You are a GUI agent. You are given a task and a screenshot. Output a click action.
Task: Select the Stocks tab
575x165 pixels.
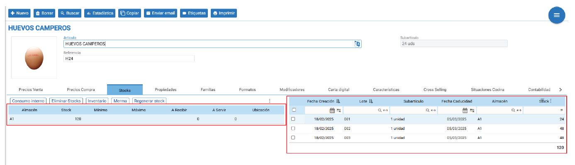pos(124,90)
